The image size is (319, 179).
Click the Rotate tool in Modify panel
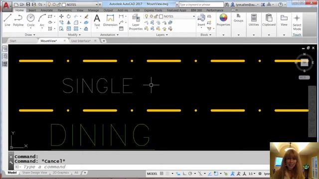[x=69, y=16]
